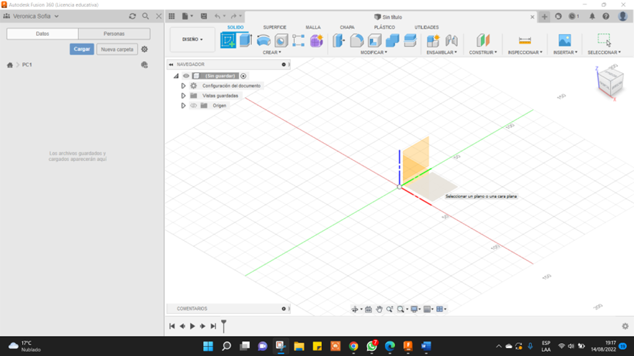Refresh the data panel
This screenshot has height=356, width=634.
coord(132,16)
